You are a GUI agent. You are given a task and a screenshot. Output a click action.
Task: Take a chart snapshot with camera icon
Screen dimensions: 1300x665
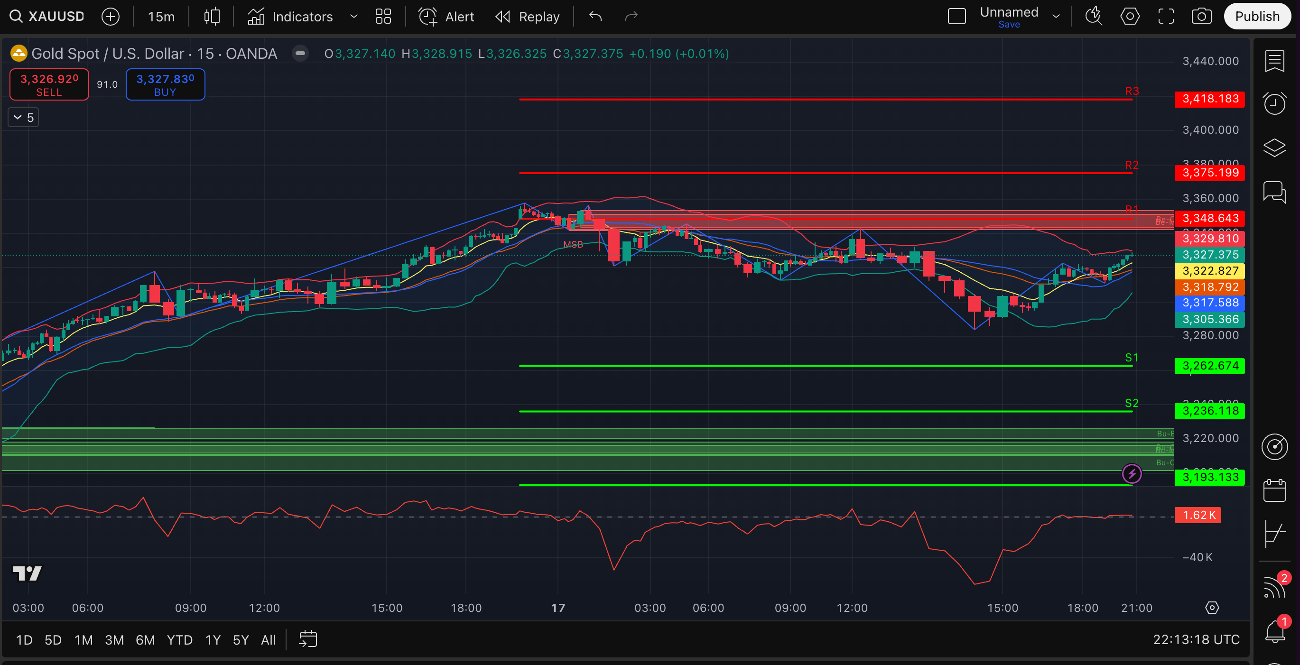coord(1202,17)
